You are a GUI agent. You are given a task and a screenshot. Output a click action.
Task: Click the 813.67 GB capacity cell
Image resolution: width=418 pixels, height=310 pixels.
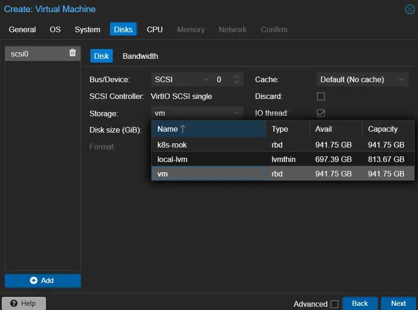[388, 159]
